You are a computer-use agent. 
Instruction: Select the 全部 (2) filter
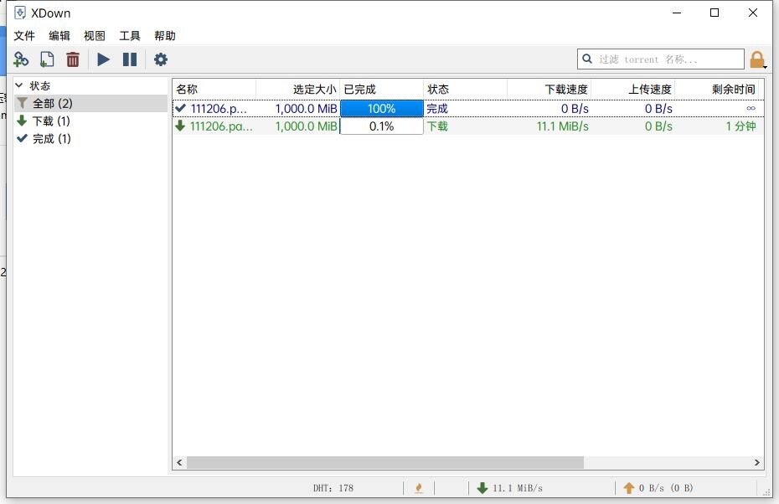(52, 104)
